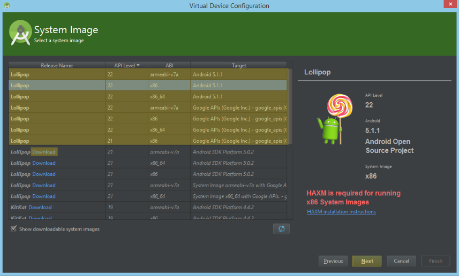Image resolution: width=459 pixels, height=276 pixels.
Task: Click the KitKat API 19 armeabi-v7a row ABI cell
Action: (169, 208)
